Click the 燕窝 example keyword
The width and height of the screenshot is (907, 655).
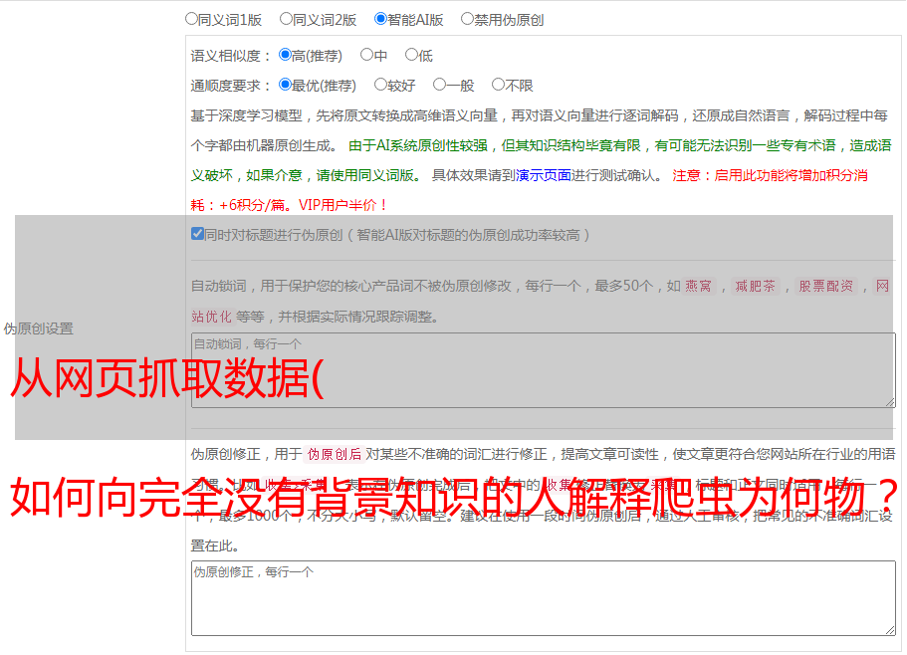(698, 286)
